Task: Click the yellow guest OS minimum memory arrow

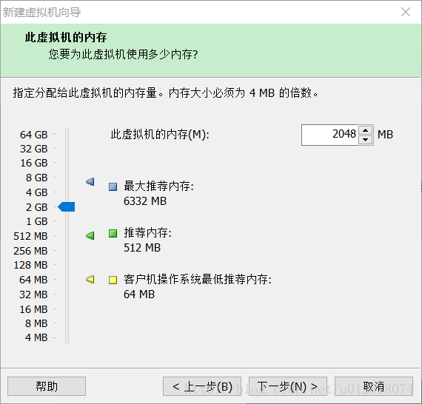Action: click(90, 279)
